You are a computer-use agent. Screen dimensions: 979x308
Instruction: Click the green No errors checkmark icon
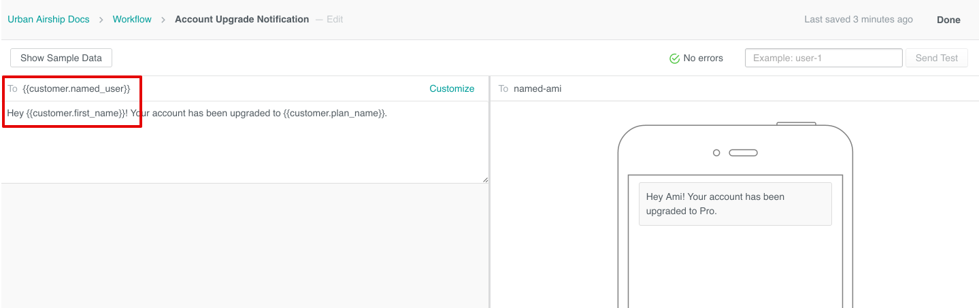(x=674, y=58)
